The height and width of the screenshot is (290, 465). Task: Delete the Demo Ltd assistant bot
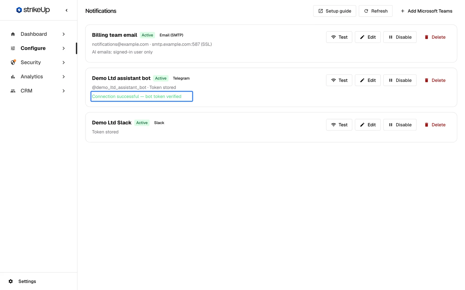pyautogui.click(x=435, y=80)
